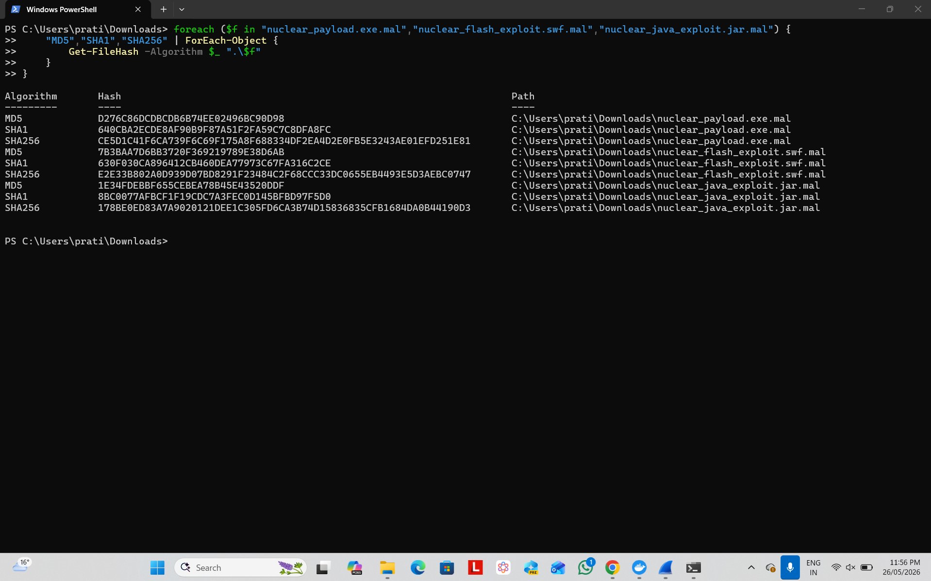
Task: Open Google Chrome from the taskbar
Action: [613, 567]
